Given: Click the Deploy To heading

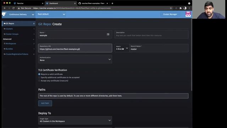Looking at the screenshot, I should (x=45, y=113).
